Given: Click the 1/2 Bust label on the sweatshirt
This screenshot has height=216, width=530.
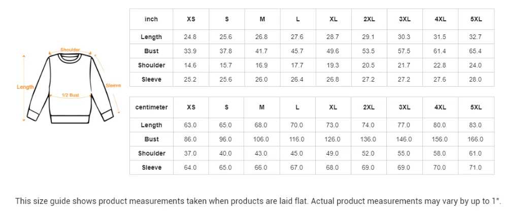Looking at the screenshot, I should (x=70, y=95).
